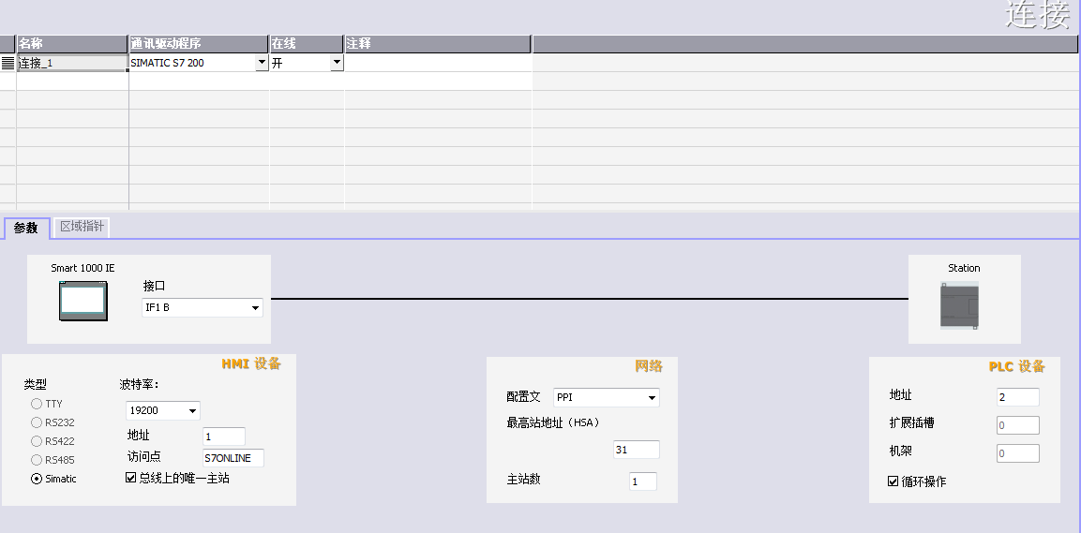Select the RS485 type radio button

[x=37, y=459]
